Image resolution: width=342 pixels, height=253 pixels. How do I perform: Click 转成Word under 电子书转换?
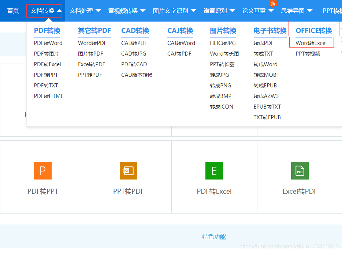(265, 64)
